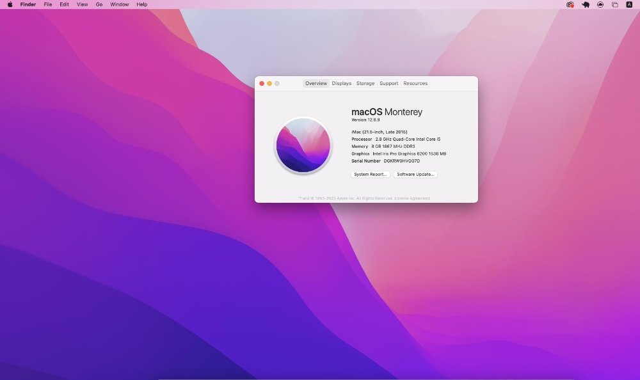Open the File menu
640x380 pixels.
[x=48, y=4]
